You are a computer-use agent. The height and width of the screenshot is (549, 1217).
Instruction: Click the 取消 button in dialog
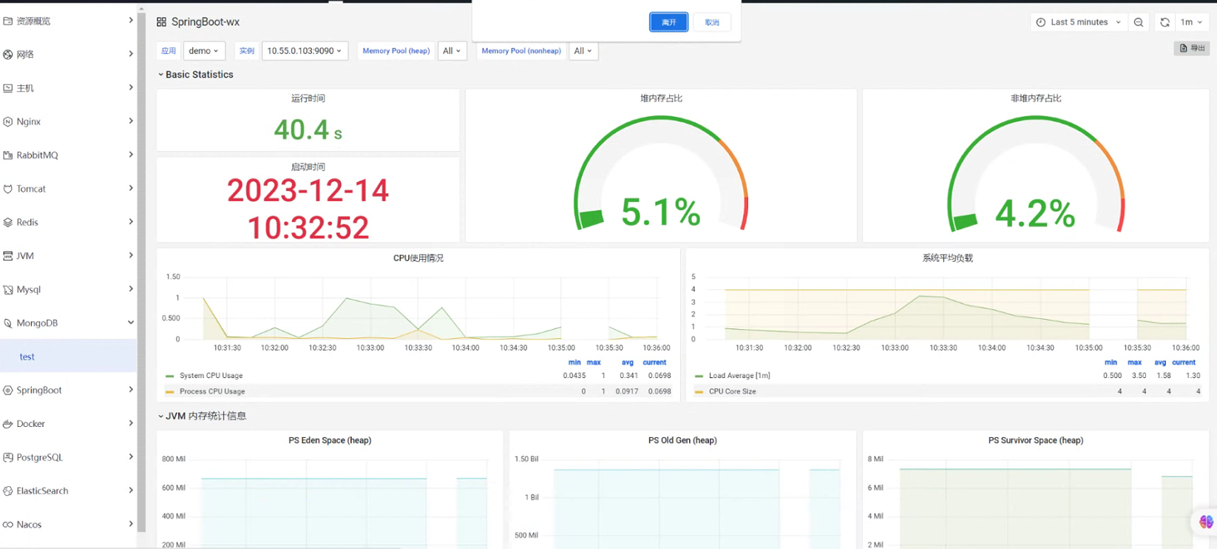click(712, 22)
